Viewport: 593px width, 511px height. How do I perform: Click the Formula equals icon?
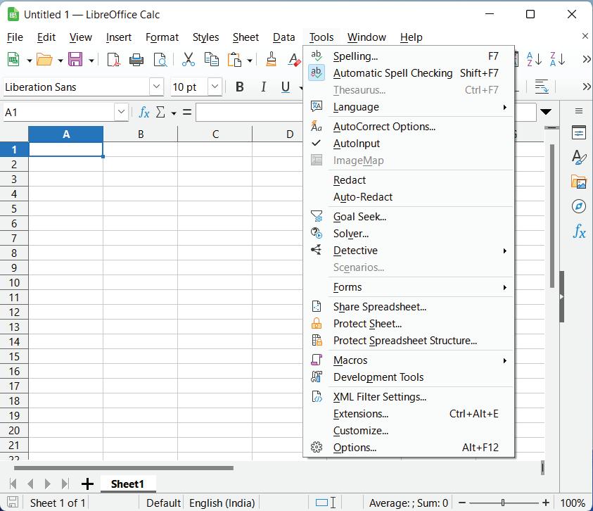pos(187,112)
